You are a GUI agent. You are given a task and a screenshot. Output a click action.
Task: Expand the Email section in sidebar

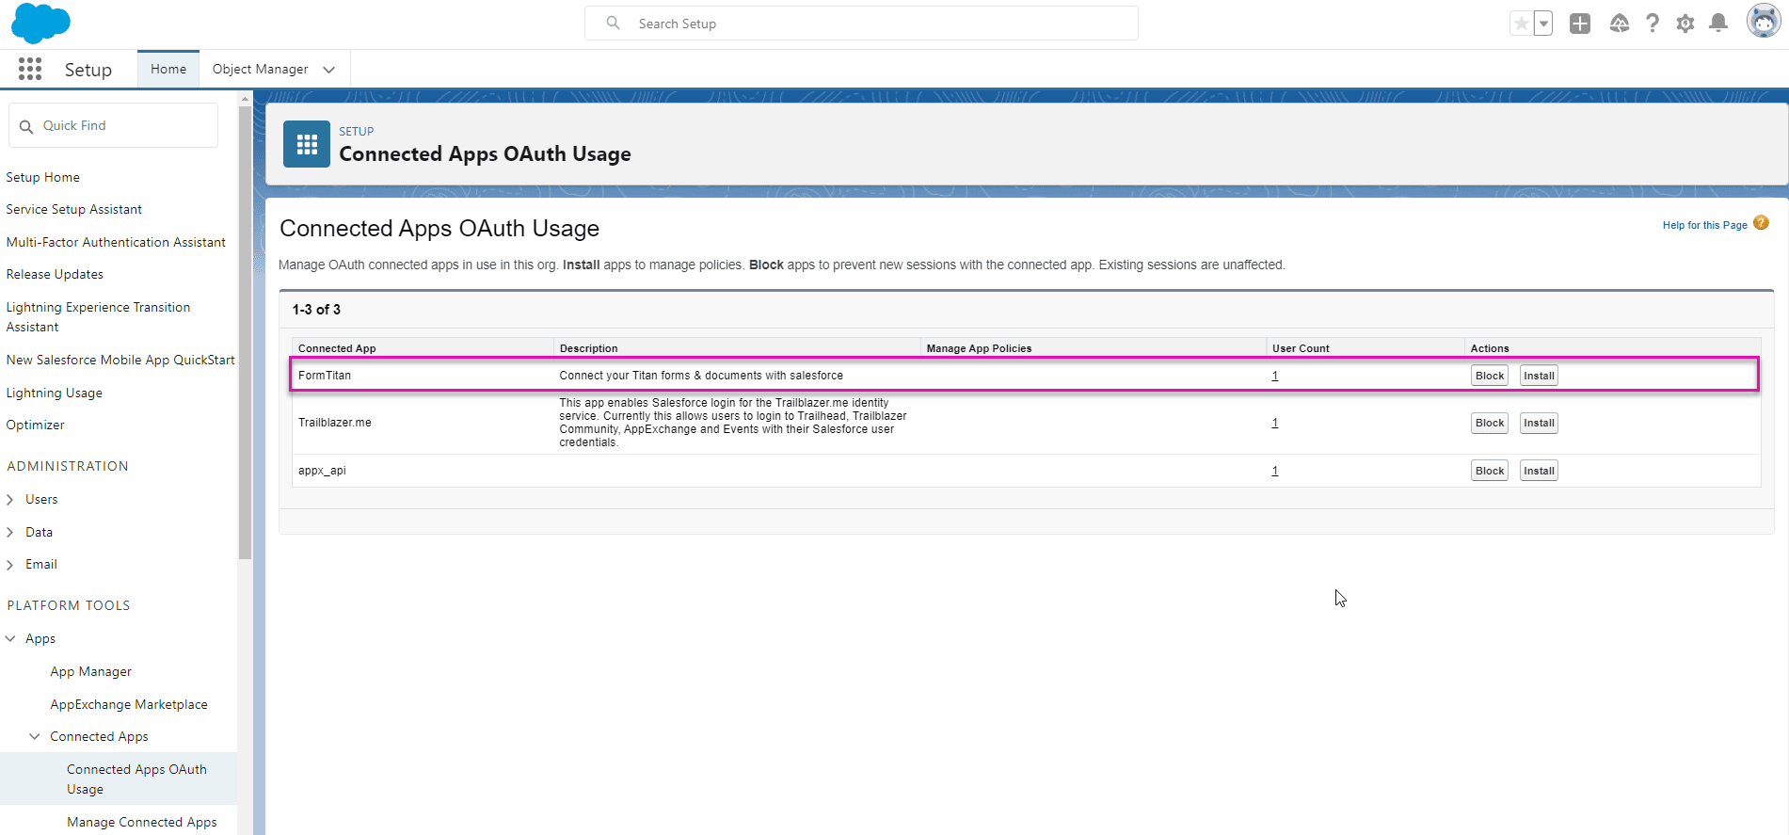tap(10, 565)
